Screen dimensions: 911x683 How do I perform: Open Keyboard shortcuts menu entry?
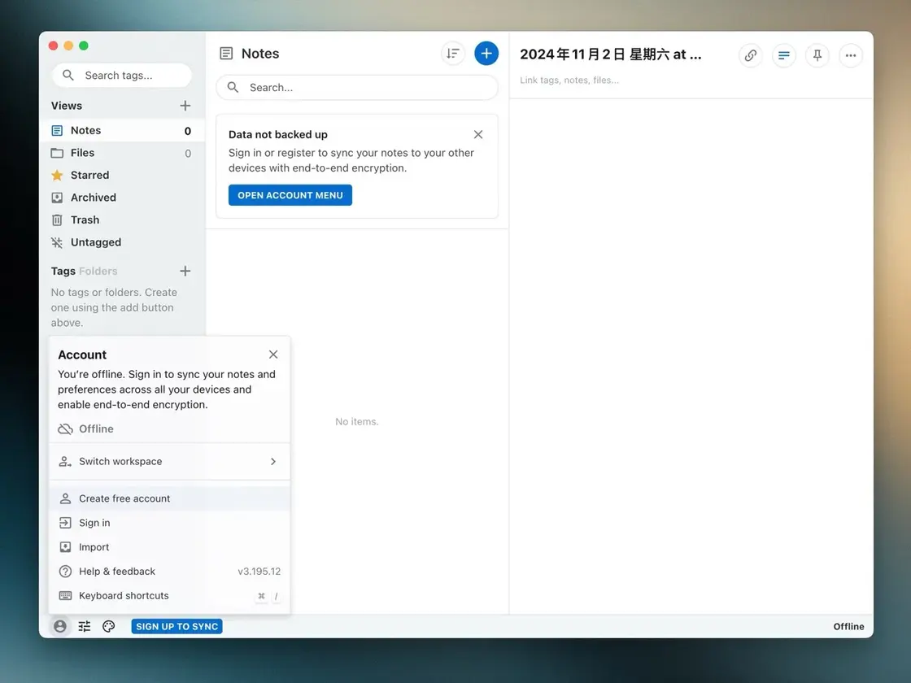tap(169, 596)
